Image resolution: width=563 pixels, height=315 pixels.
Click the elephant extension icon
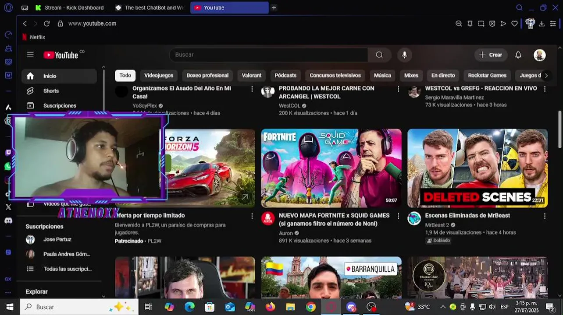tap(530, 24)
